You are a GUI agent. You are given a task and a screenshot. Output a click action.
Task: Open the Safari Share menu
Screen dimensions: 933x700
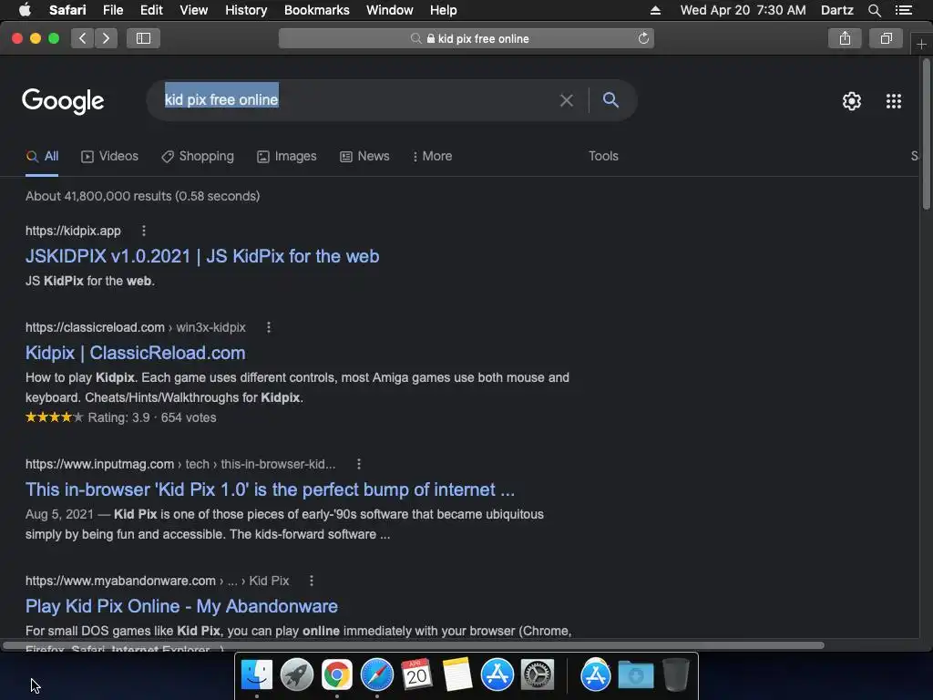tap(845, 38)
